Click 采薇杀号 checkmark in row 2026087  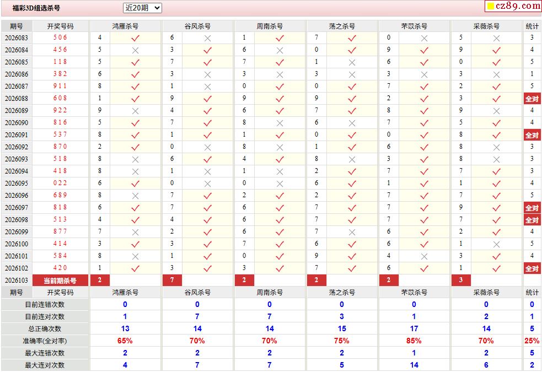496,87
